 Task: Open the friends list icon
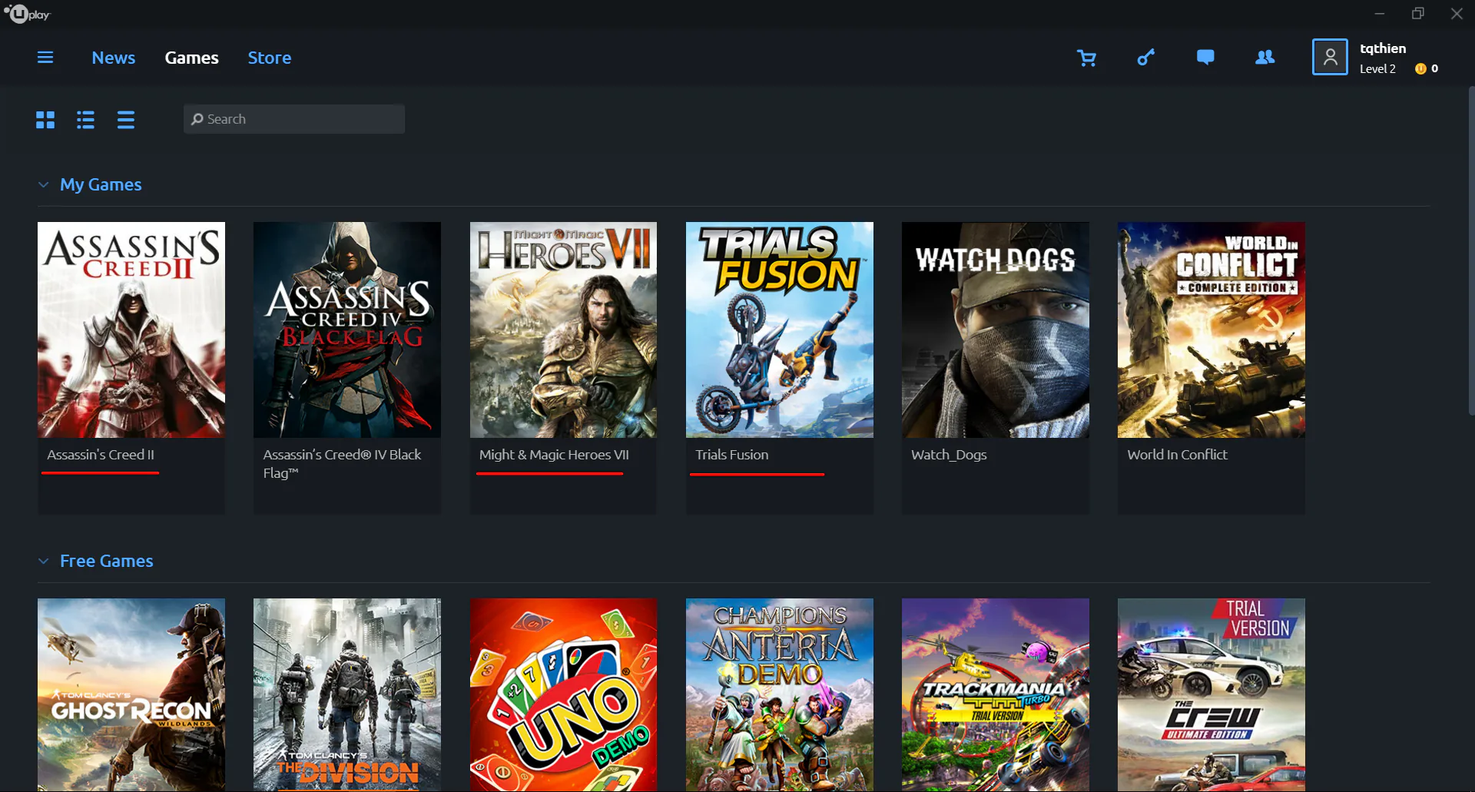[1265, 58]
